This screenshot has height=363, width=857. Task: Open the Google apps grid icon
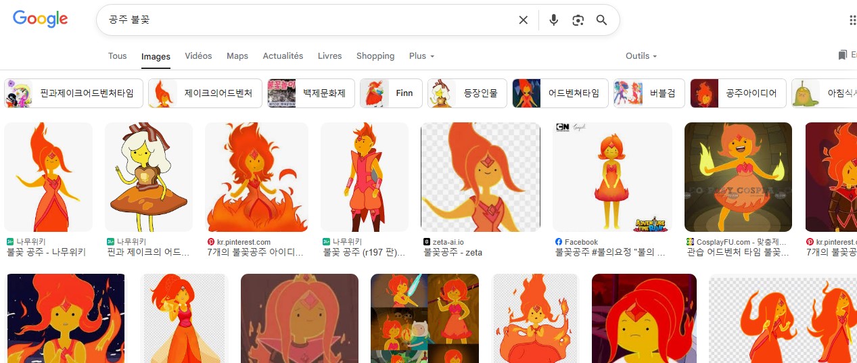(852, 20)
